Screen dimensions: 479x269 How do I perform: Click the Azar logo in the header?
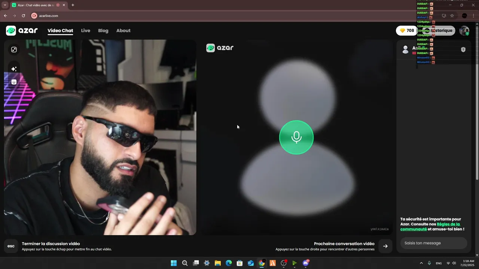click(x=22, y=31)
